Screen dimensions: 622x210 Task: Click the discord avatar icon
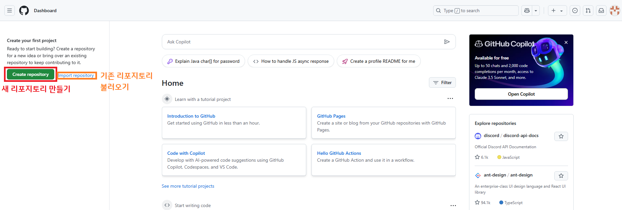pos(478,136)
